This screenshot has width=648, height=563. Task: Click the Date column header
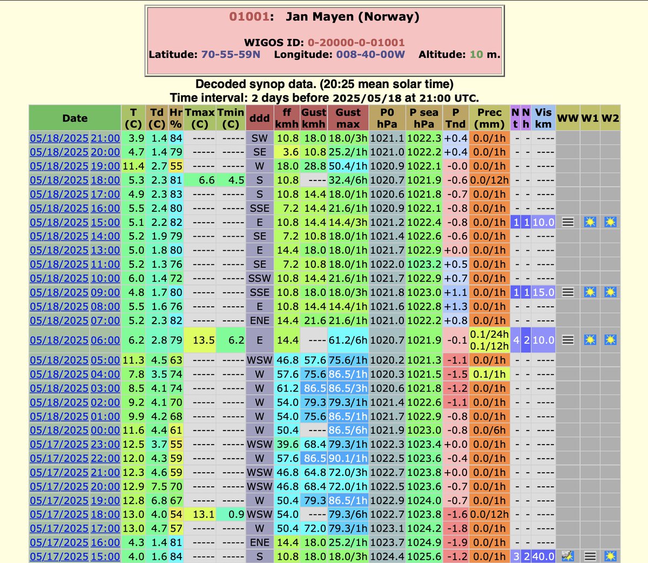(75, 118)
